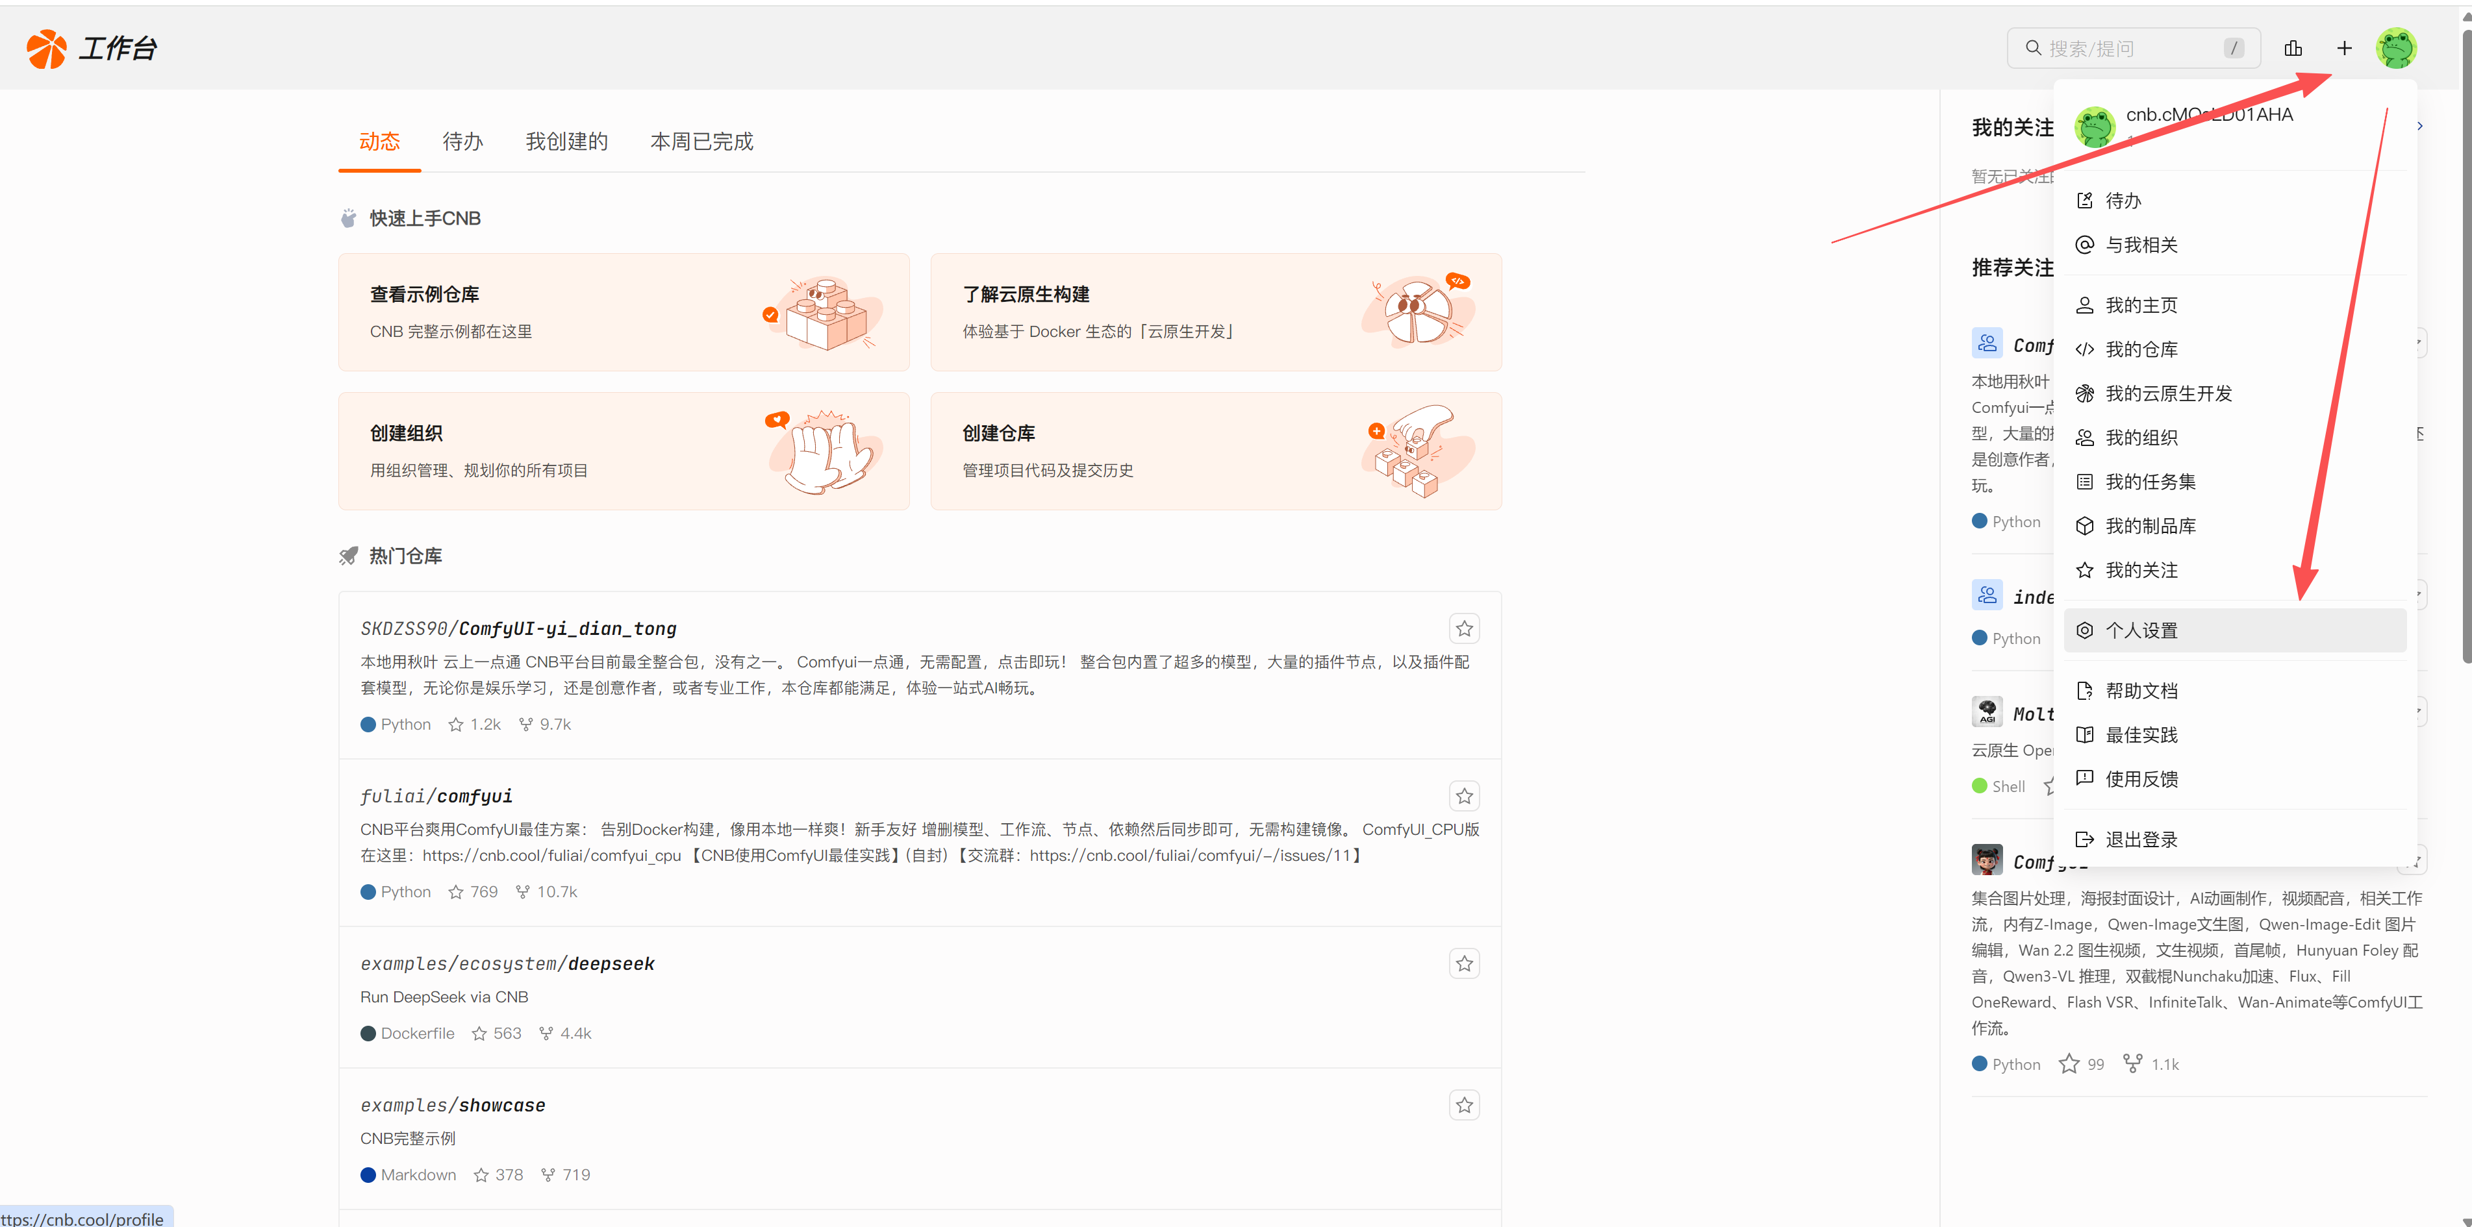Switch to the 本周已完成 tab
Viewport: 2472px width, 1227px height.
pyautogui.click(x=701, y=141)
